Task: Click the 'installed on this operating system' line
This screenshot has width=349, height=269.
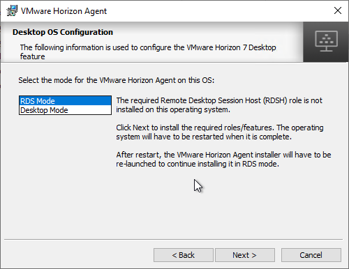Action: coord(173,109)
